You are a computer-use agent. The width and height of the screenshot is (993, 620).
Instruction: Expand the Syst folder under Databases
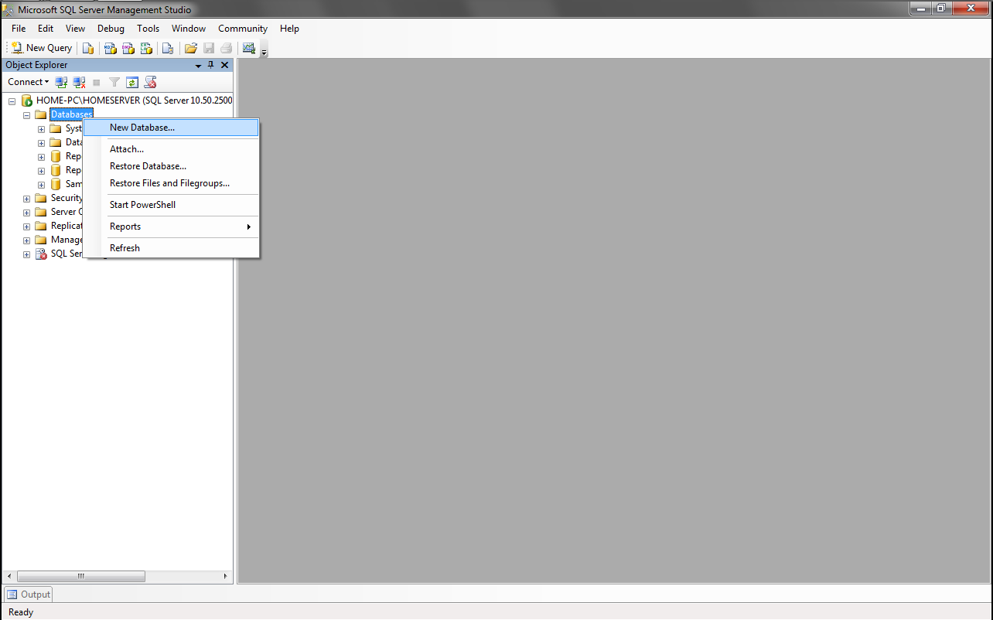(41, 129)
